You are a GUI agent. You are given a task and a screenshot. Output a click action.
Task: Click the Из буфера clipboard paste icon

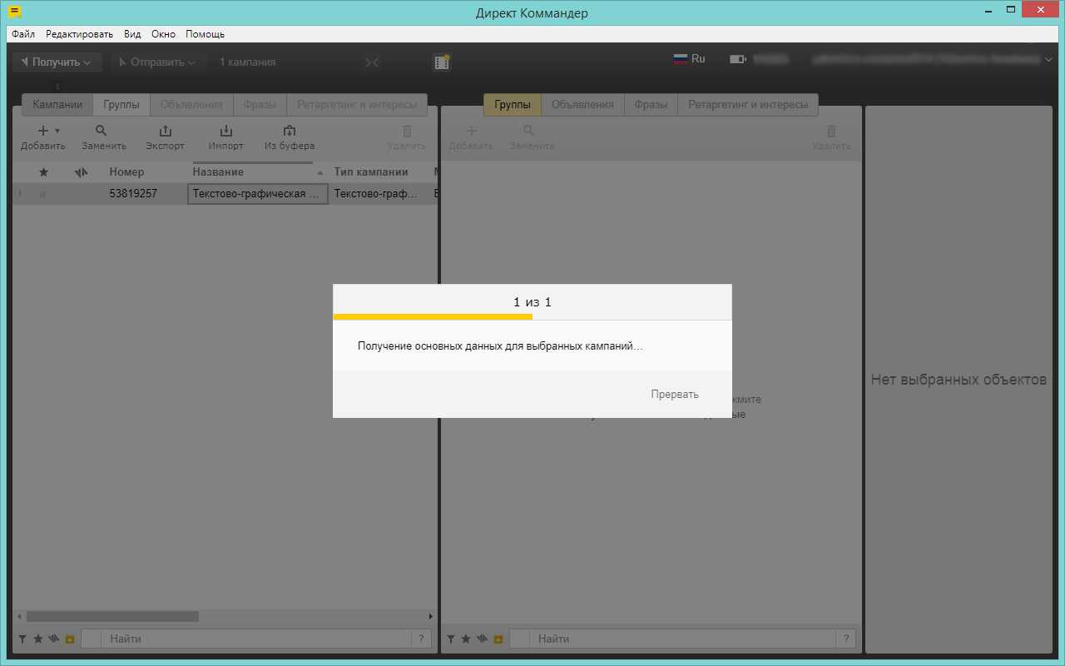pyautogui.click(x=290, y=131)
